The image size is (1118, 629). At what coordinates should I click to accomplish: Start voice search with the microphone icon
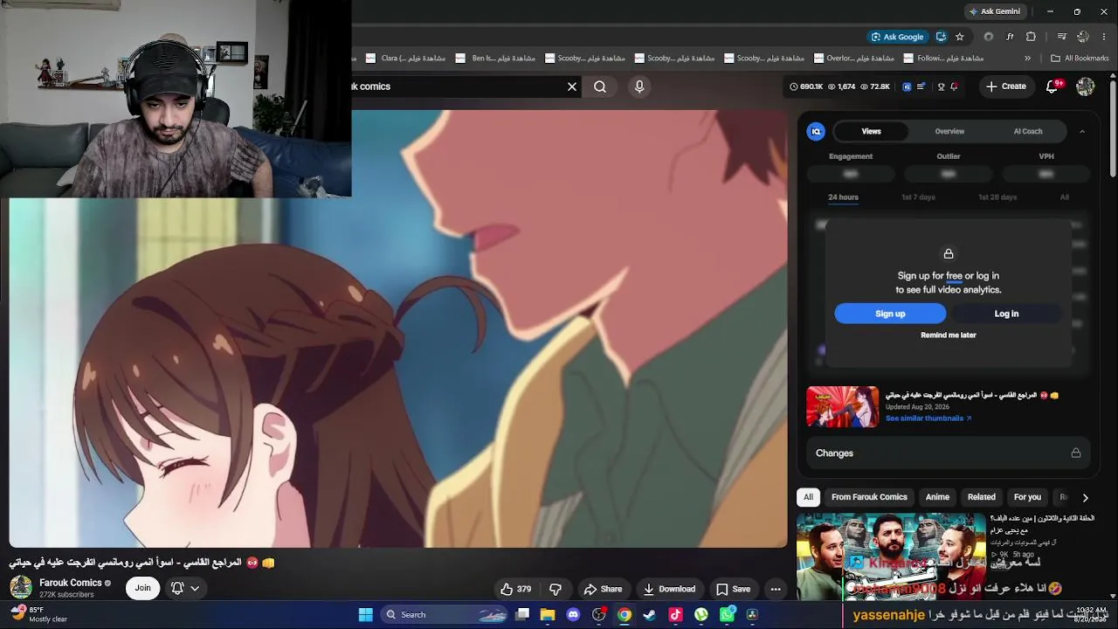(x=639, y=86)
